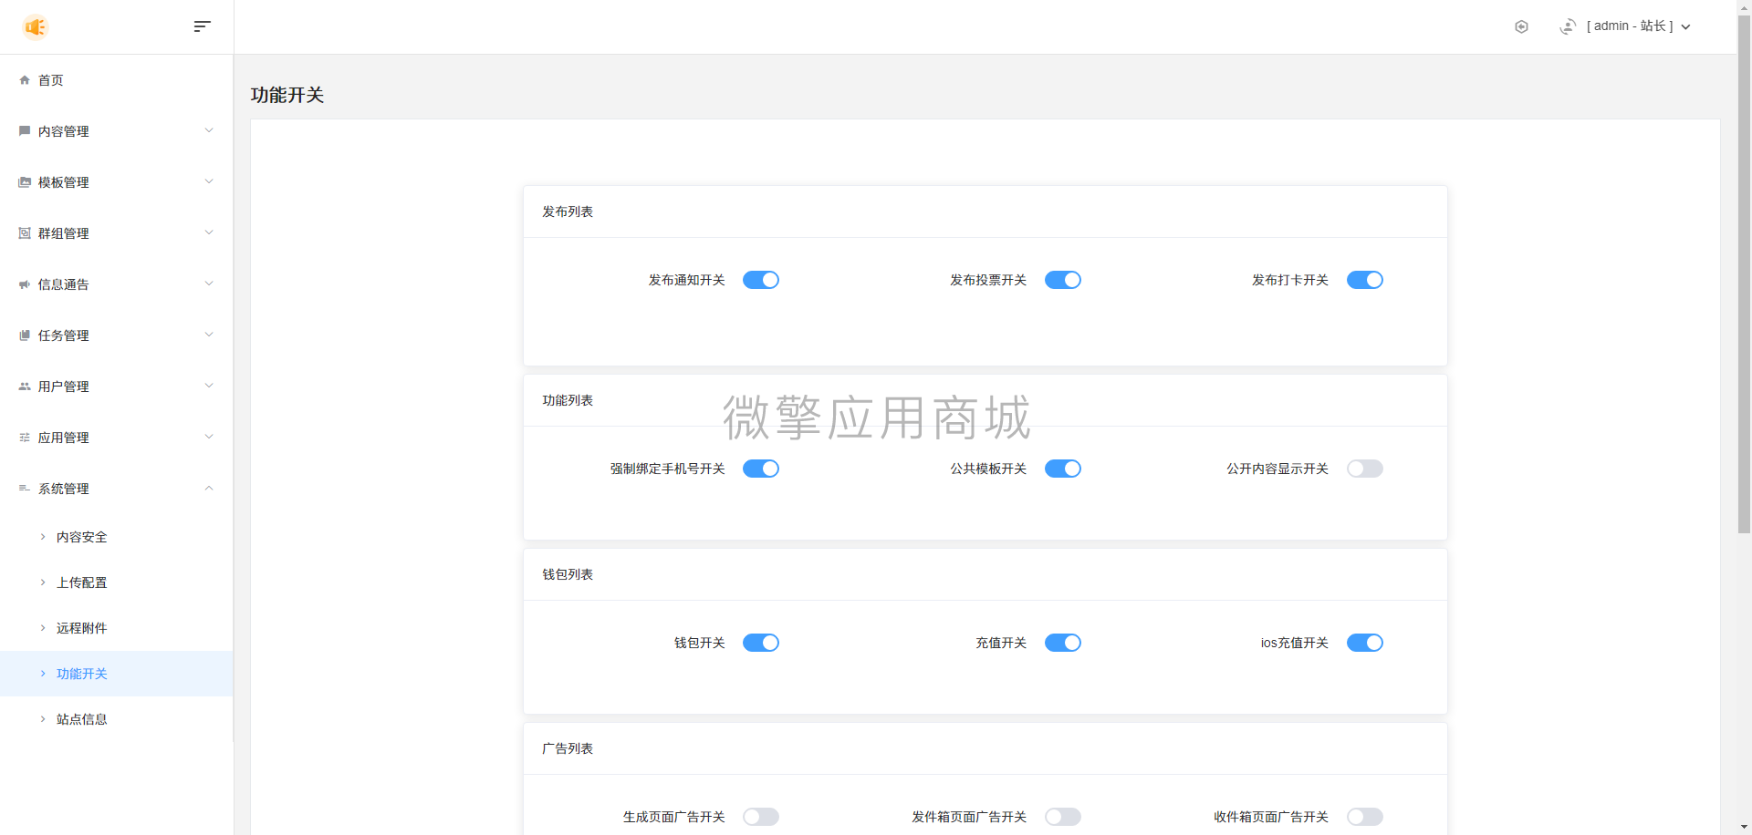Click the picture icon beside 模板管理
The width and height of the screenshot is (1752, 835).
[25, 182]
